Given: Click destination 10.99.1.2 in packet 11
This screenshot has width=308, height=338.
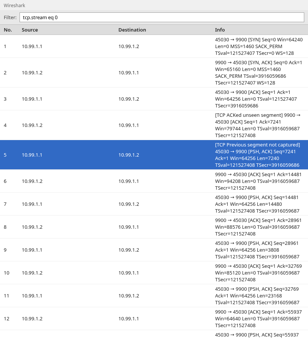Looking at the screenshot, I should (129, 296).
